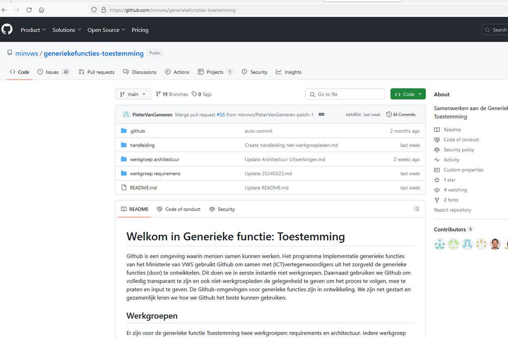Switch to the Pull requests tab

[x=97, y=72]
